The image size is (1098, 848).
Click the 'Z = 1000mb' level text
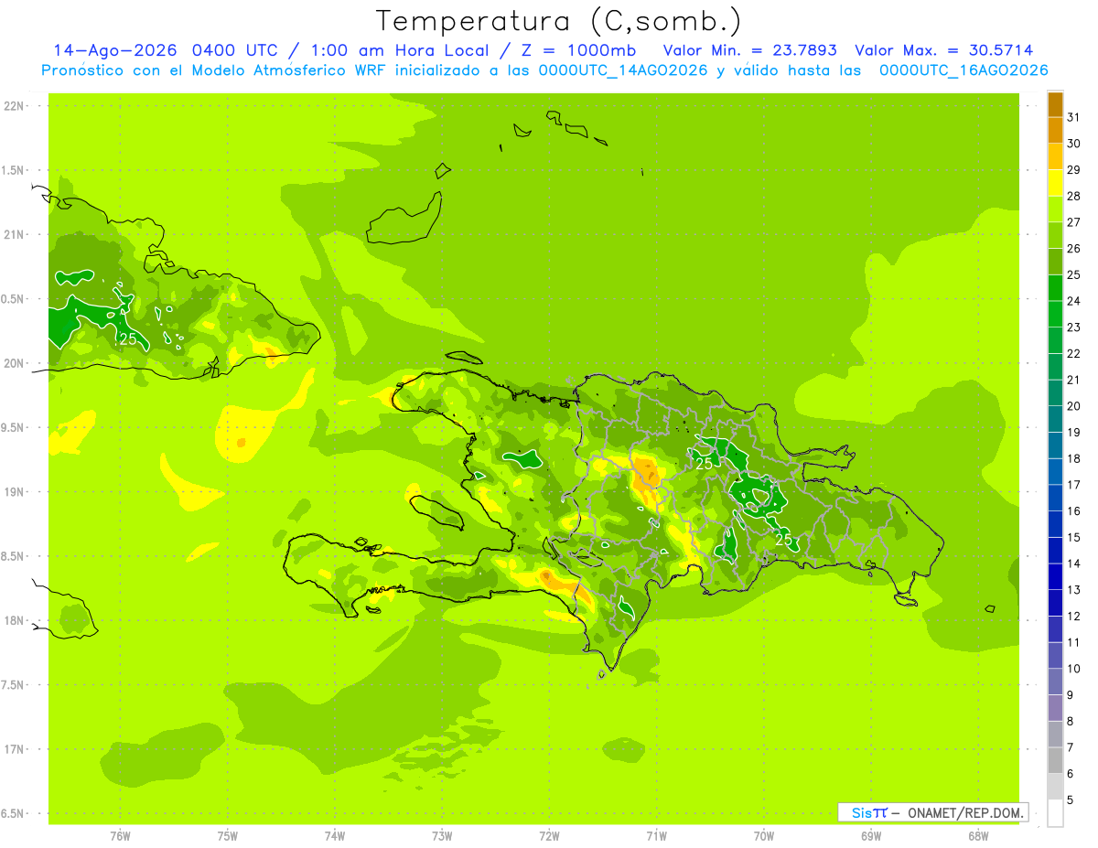coord(576,50)
